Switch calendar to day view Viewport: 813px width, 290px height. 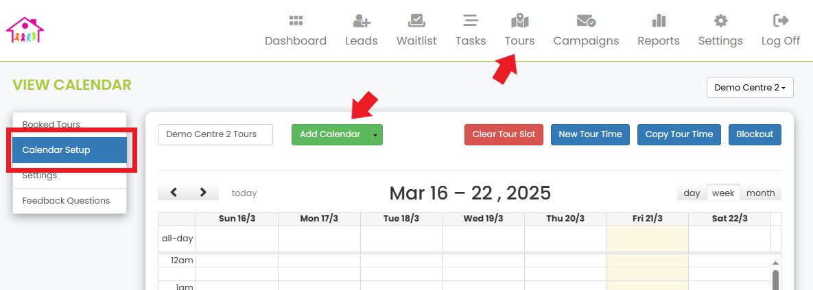click(x=692, y=193)
